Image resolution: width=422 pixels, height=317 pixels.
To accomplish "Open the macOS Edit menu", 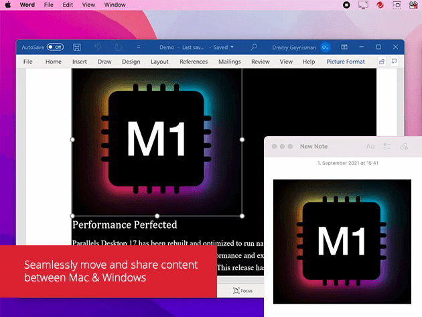I will 68,5.
